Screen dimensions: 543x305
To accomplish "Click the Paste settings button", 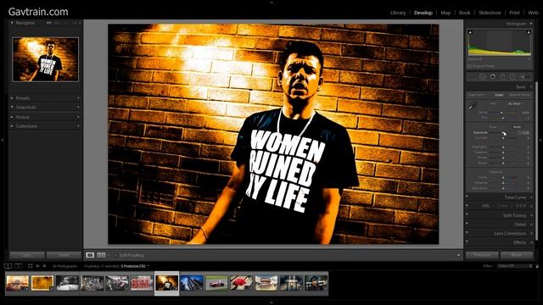I will tap(64, 255).
